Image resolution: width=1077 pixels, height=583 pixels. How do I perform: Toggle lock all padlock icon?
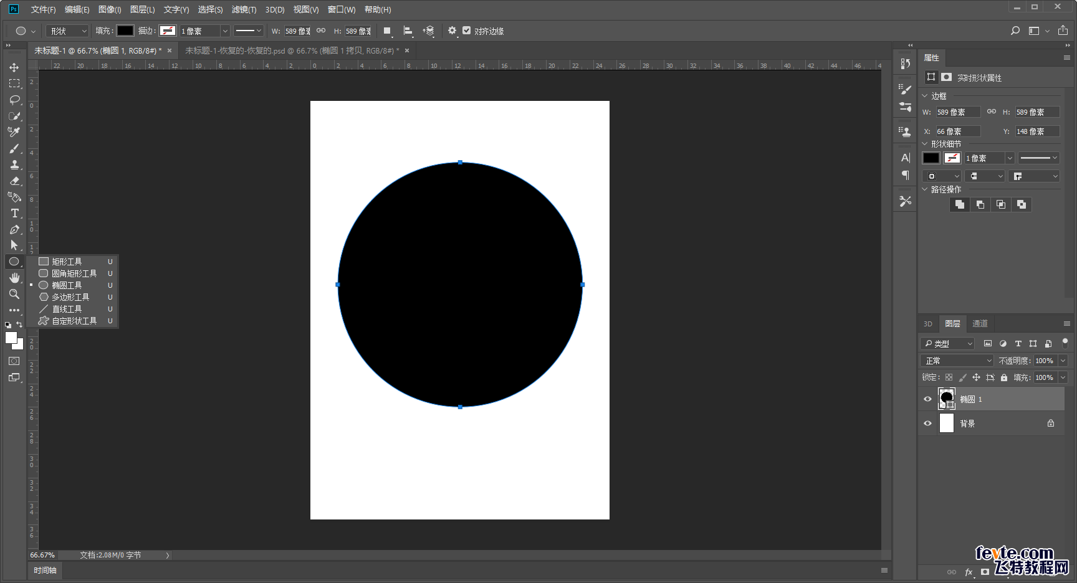1003,377
